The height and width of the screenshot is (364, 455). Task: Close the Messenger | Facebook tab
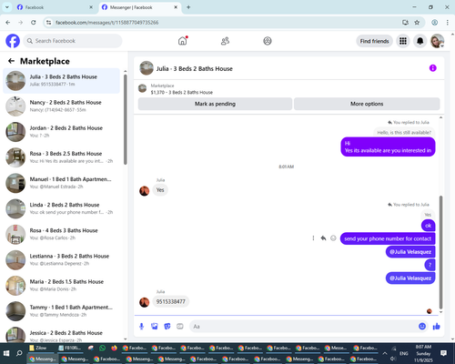(176, 7)
